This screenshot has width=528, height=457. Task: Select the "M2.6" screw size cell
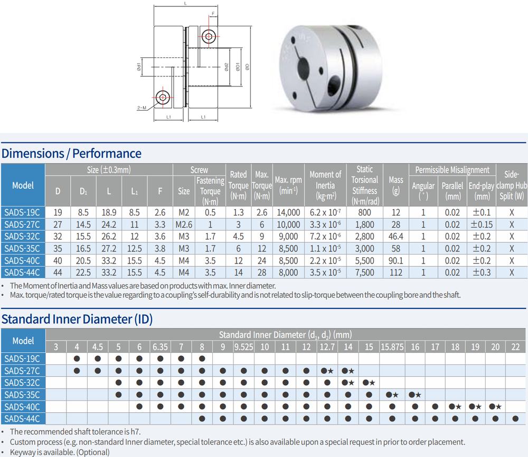[x=184, y=225]
